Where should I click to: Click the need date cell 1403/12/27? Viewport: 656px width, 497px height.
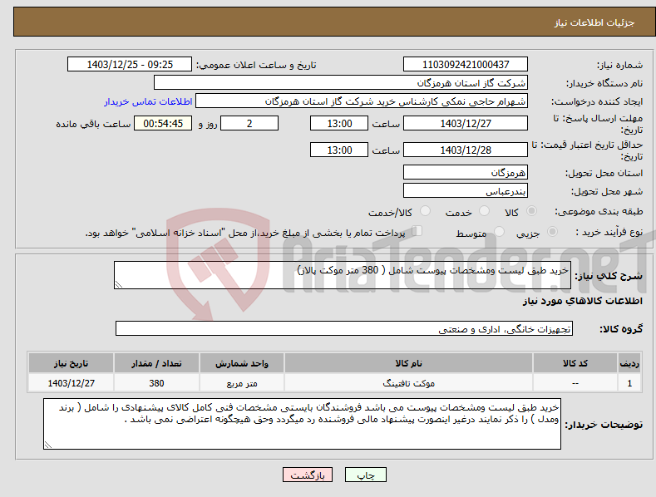click(x=72, y=383)
